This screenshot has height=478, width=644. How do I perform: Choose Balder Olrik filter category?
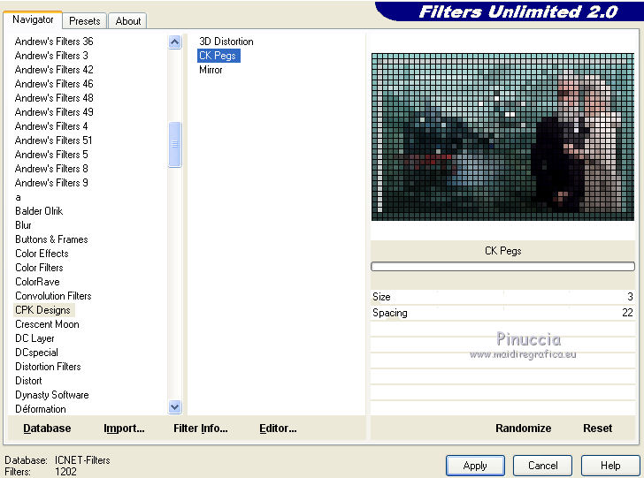pyautogui.click(x=39, y=211)
